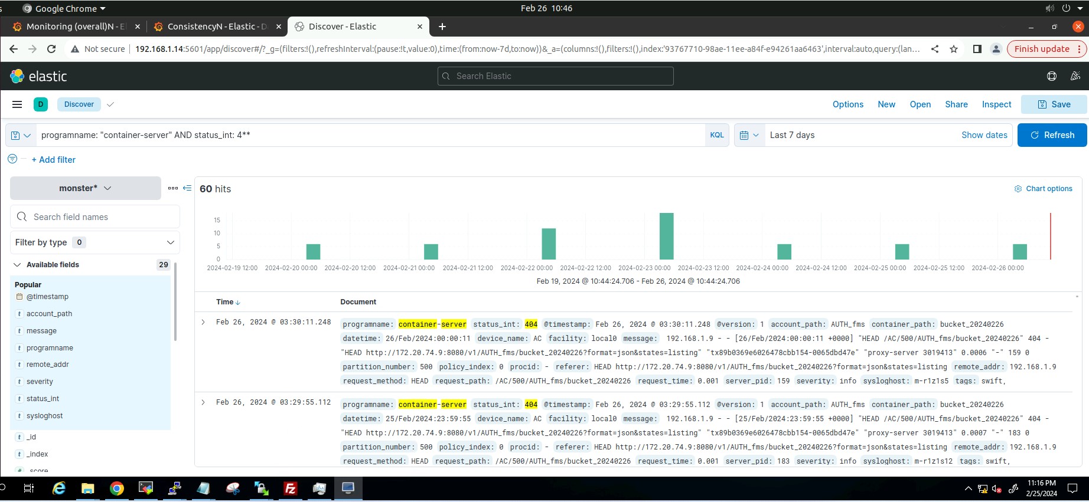The image size is (1089, 502).
Task: Click the newsfeed icon in the header
Action: pyautogui.click(x=1075, y=76)
